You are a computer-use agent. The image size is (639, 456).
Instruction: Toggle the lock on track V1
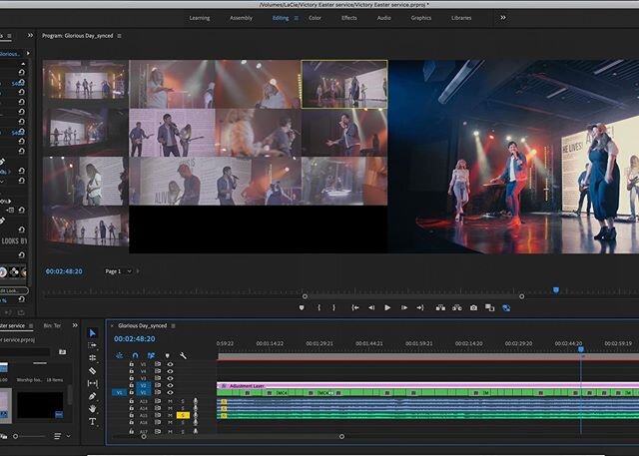pos(132,393)
